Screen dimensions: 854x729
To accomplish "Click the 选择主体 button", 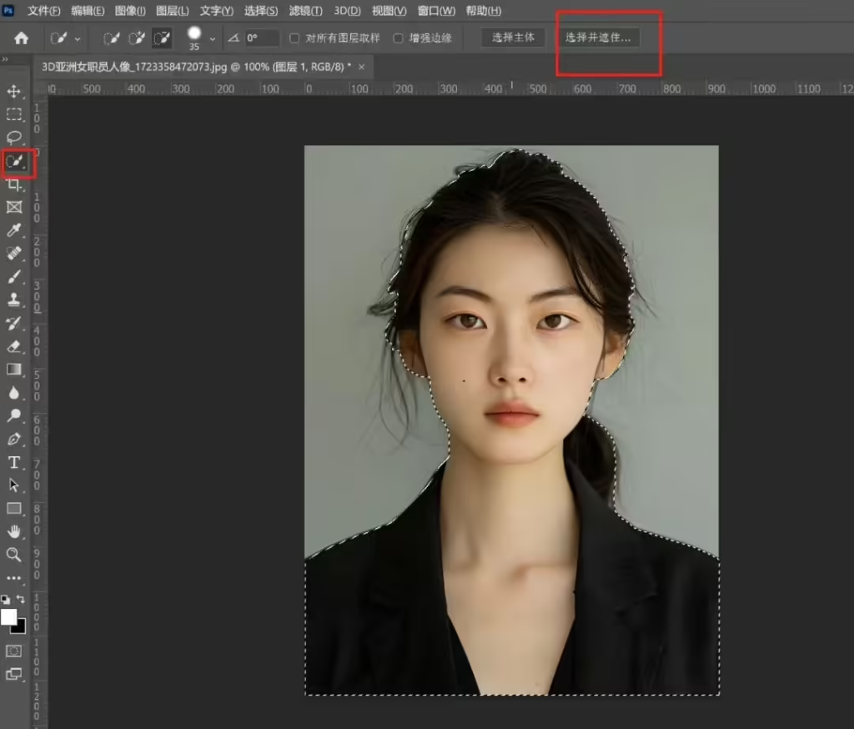I will [x=513, y=38].
